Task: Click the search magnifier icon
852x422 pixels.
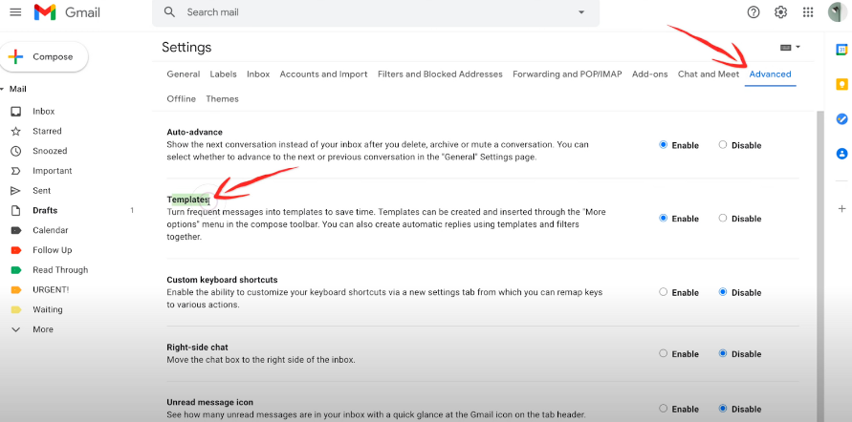Action: [x=169, y=11]
